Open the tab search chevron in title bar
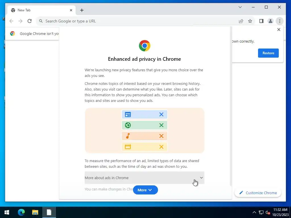The height and width of the screenshot is (218, 291). 240,7
